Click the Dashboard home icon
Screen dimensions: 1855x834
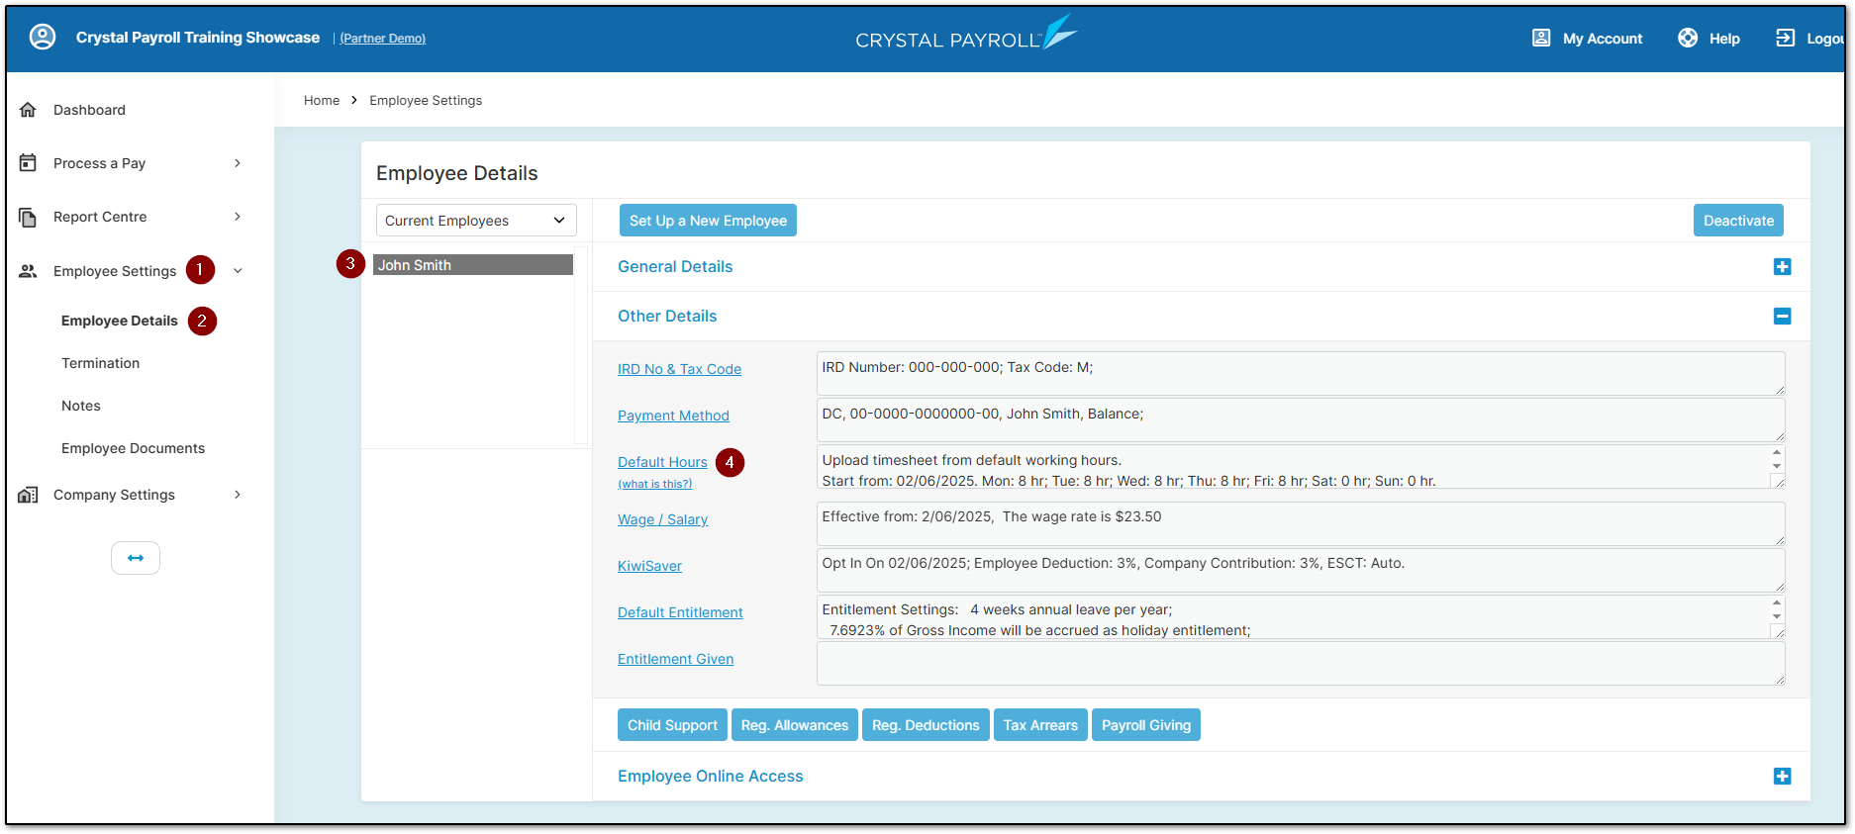(28, 110)
